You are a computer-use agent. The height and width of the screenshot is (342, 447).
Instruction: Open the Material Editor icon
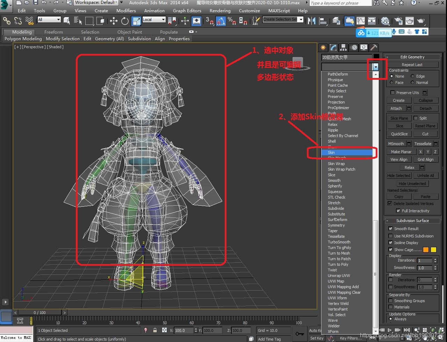[385, 21]
